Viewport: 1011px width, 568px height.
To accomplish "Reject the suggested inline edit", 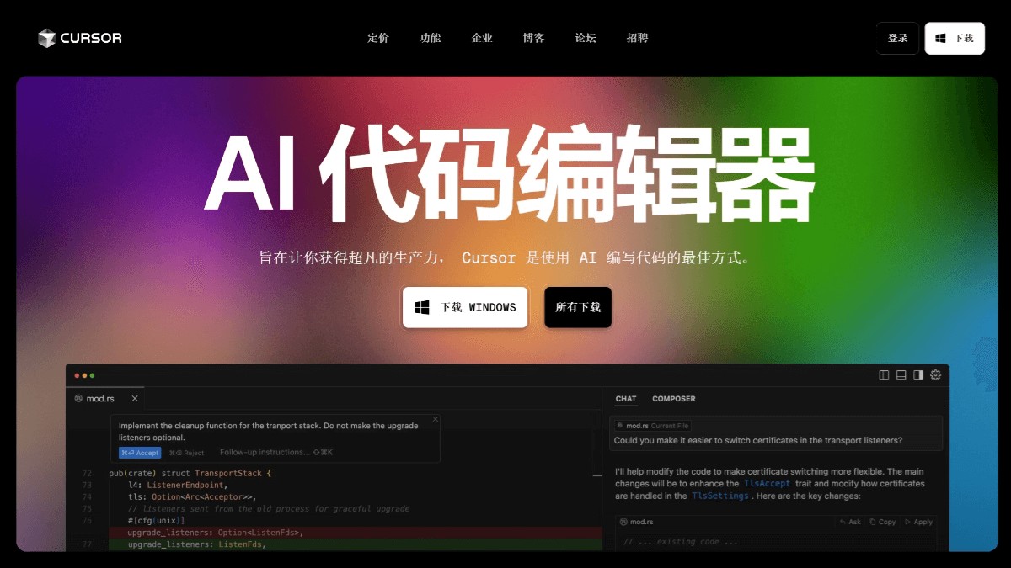I will click(x=187, y=453).
